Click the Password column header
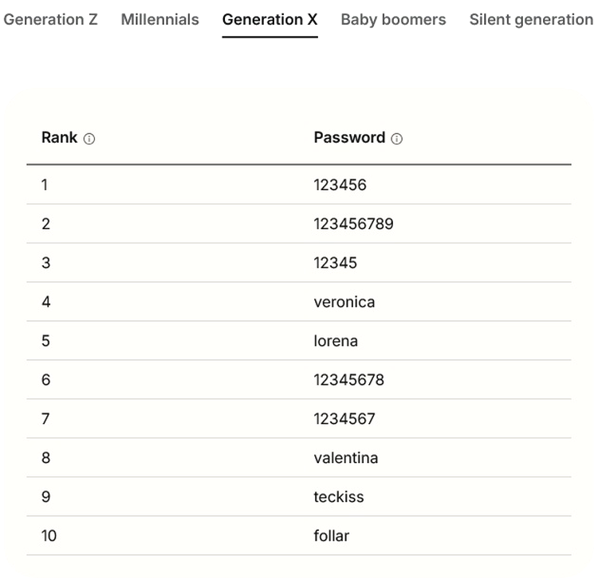The height and width of the screenshot is (582, 598). pos(349,137)
